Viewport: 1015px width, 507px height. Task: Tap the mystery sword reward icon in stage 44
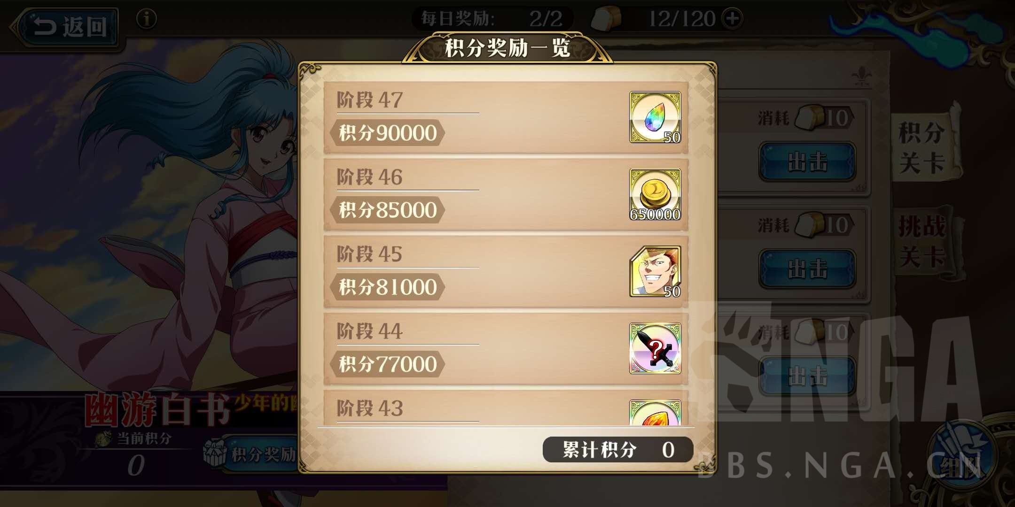[x=655, y=348]
